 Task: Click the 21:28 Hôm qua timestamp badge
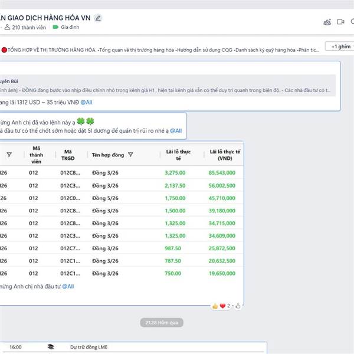tap(162, 322)
